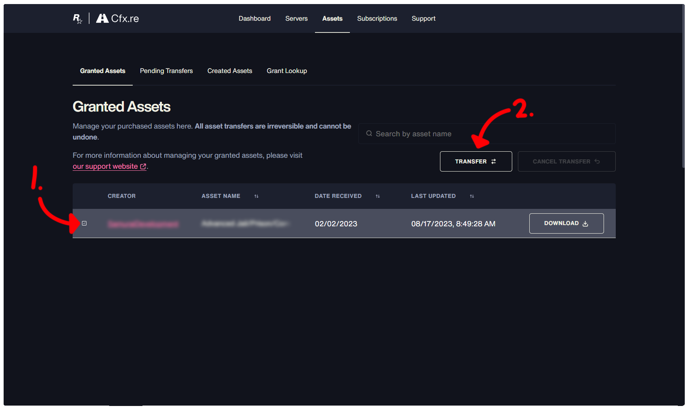This screenshot has width=688, height=408.
Task: Click the CREATOR column header
Action: click(x=122, y=196)
